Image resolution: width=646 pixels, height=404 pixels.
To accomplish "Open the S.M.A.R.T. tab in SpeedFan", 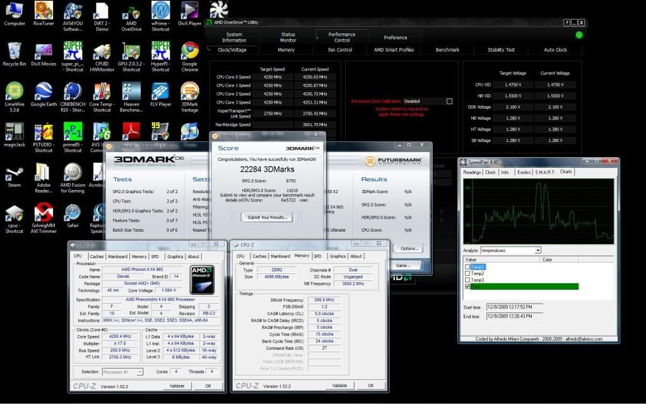I will 544,172.
